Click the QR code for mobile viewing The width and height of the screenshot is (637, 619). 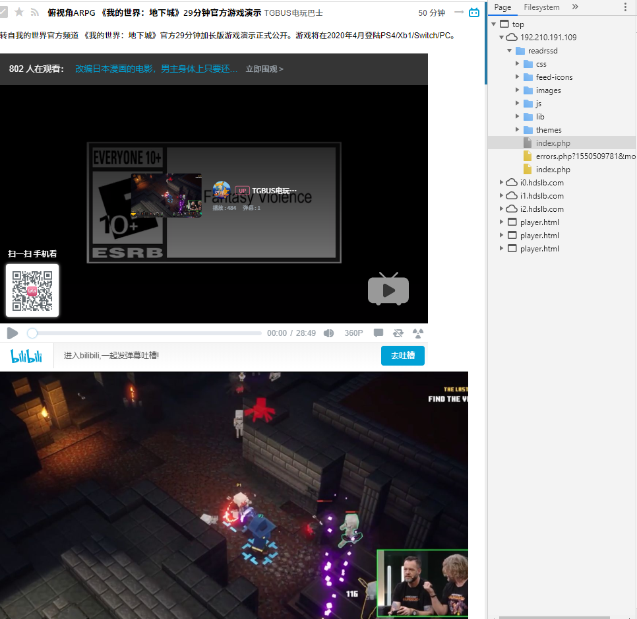(x=32, y=290)
